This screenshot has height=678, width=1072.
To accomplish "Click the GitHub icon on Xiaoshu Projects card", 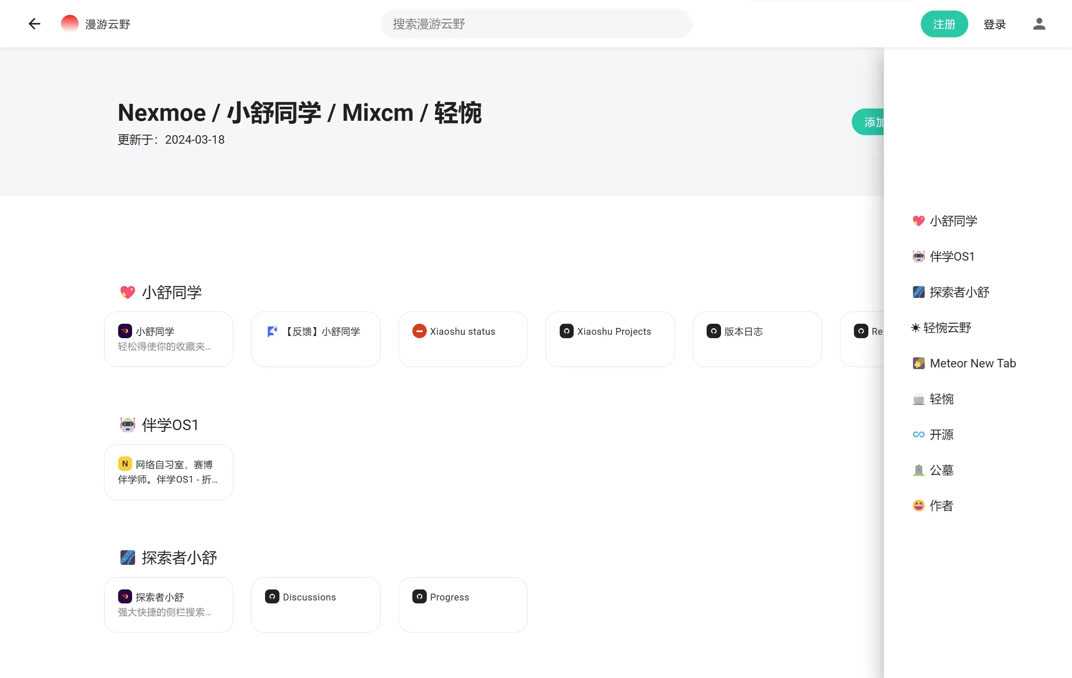I will pos(566,331).
